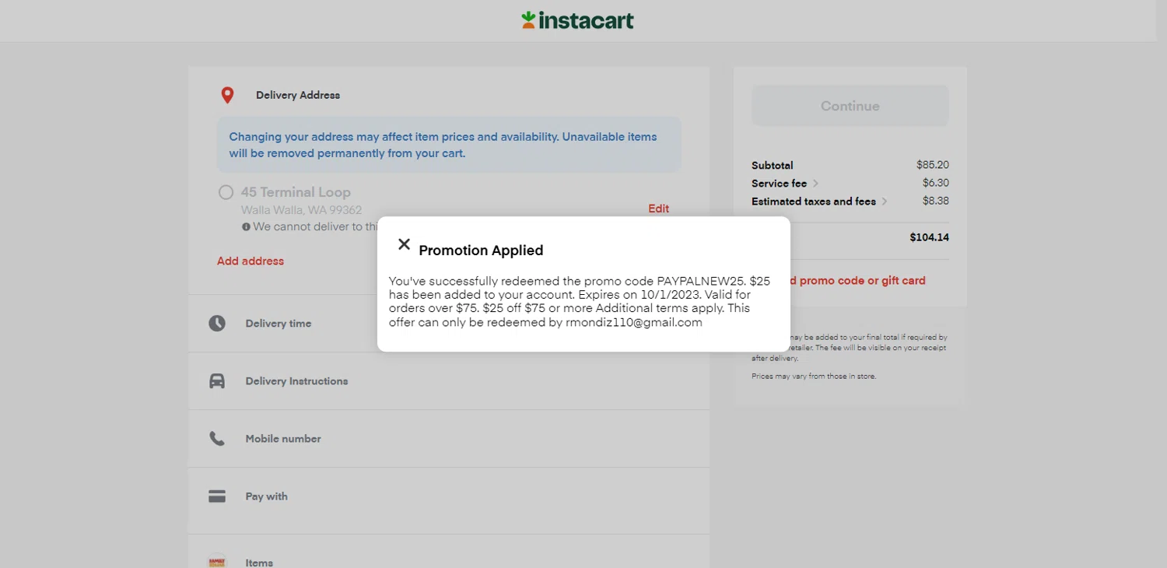Click Edit next to the address
Image resolution: width=1167 pixels, height=568 pixels.
(659, 209)
